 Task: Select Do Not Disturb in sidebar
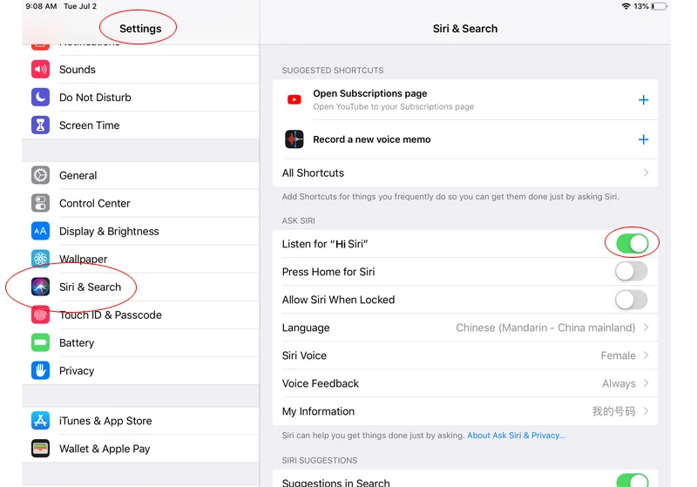point(140,97)
